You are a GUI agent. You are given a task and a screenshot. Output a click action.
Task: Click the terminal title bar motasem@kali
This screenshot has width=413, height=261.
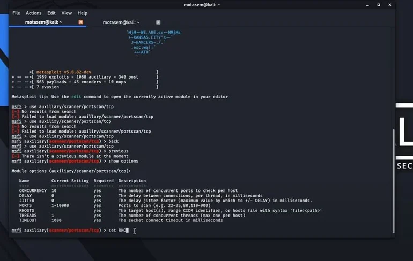coord(203,4)
